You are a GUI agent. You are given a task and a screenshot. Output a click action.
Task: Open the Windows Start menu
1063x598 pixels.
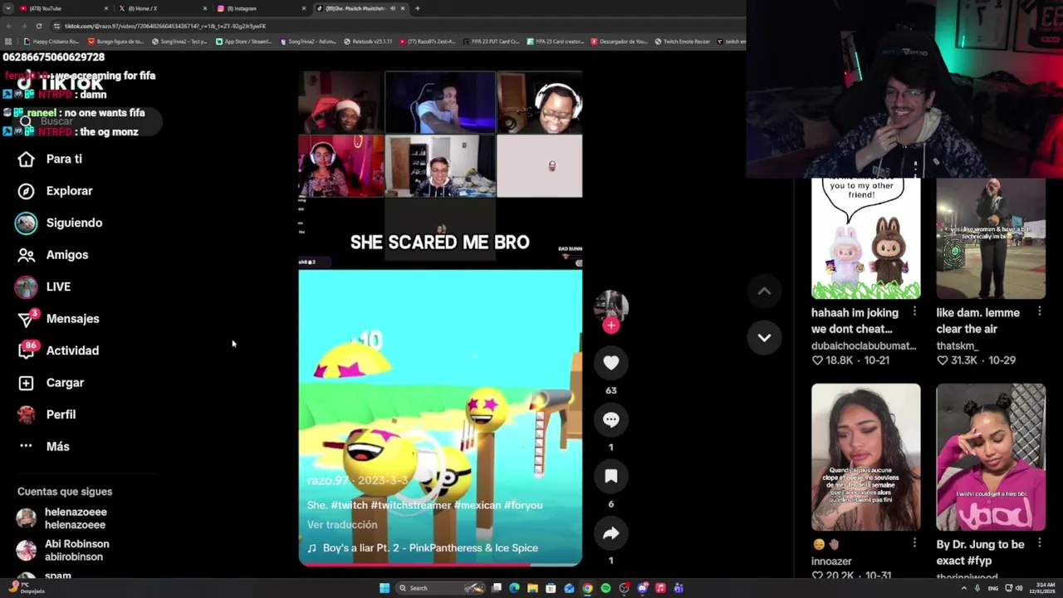point(385,588)
